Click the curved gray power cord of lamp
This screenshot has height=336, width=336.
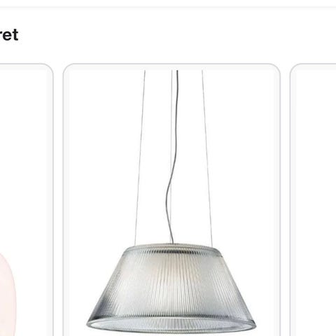click(x=173, y=156)
